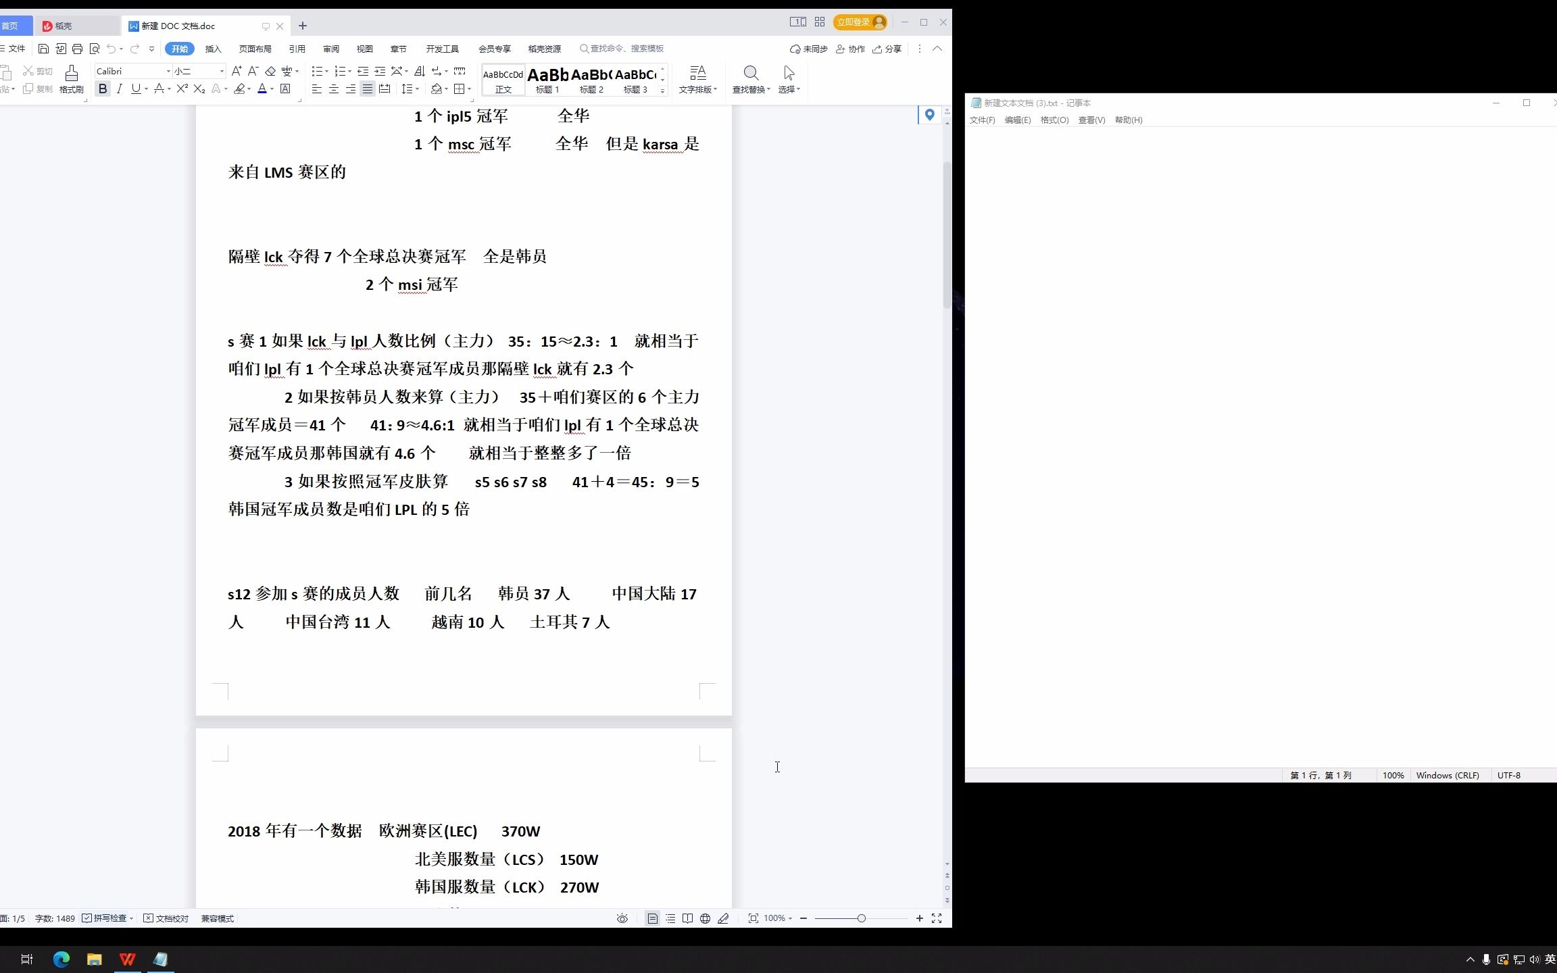Image resolution: width=1557 pixels, height=973 pixels.
Task: Collapse the ribbon with chevron up
Action: pyautogui.click(x=937, y=49)
